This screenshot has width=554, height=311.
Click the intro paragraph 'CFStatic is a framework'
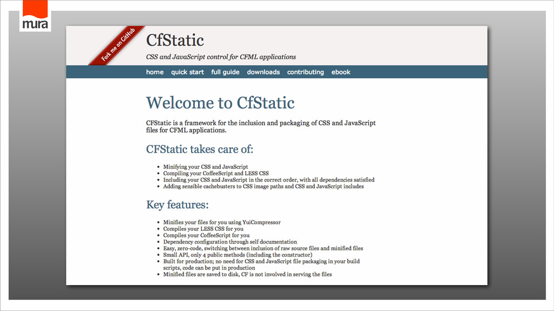pos(261,126)
